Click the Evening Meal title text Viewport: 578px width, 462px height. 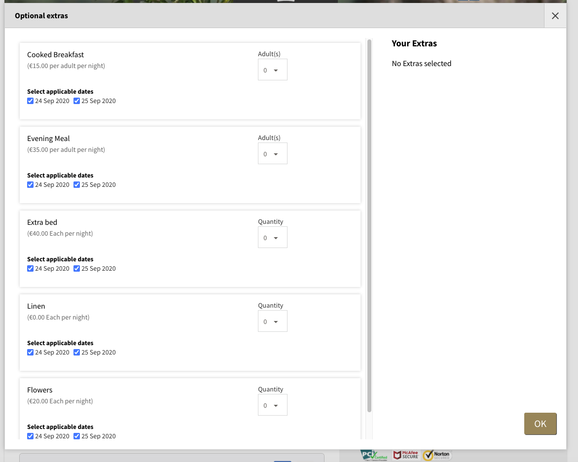pyautogui.click(x=48, y=139)
